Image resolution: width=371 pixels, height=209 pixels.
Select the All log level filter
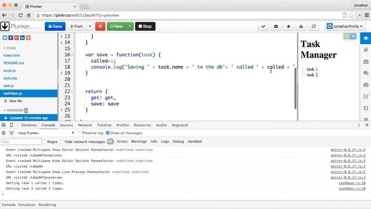[110, 142]
